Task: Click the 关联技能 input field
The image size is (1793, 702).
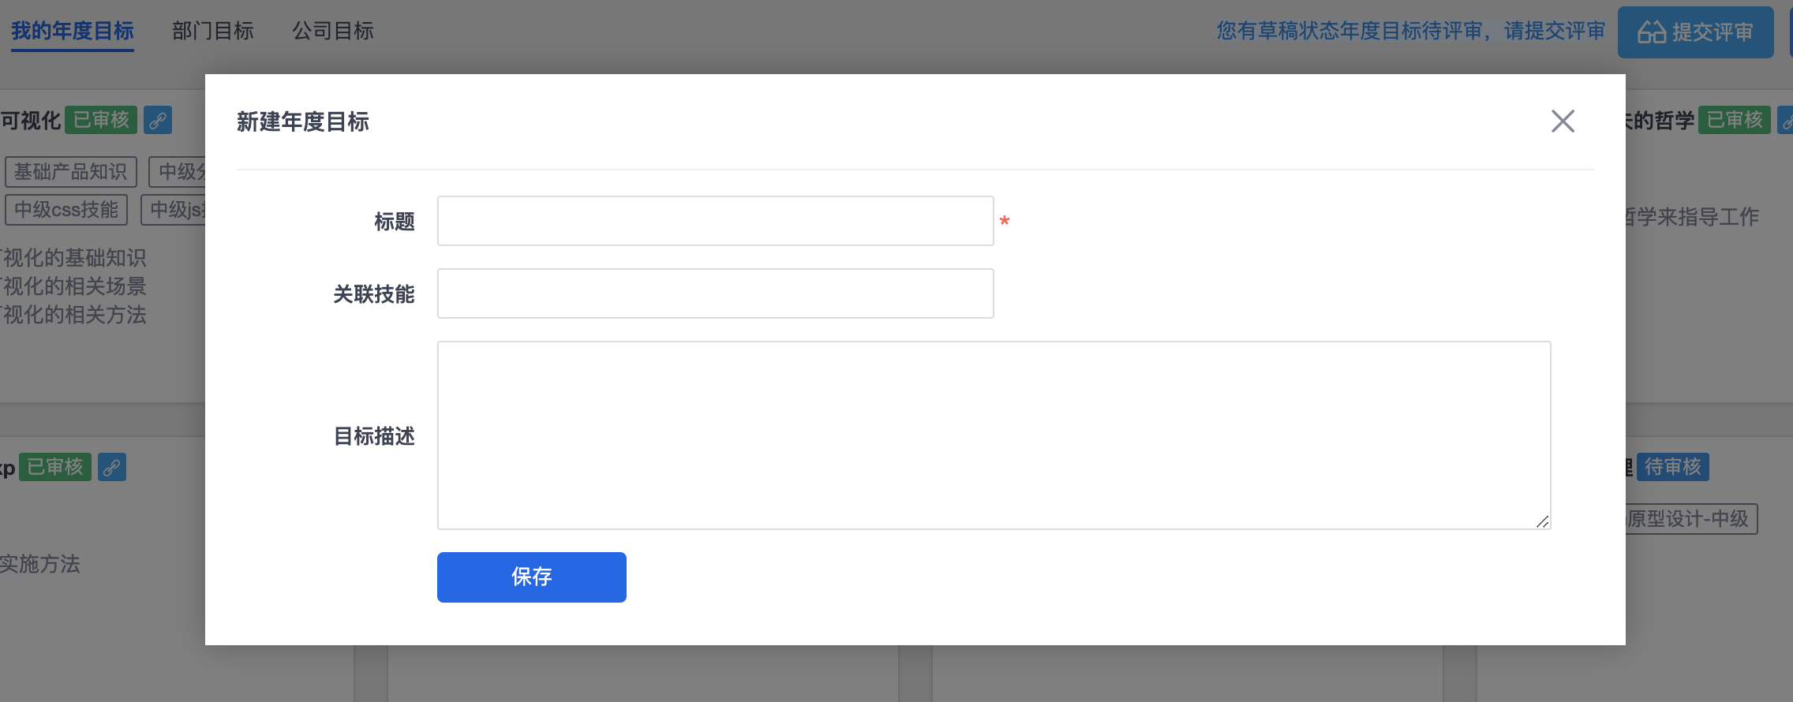Action: pyautogui.click(x=715, y=293)
